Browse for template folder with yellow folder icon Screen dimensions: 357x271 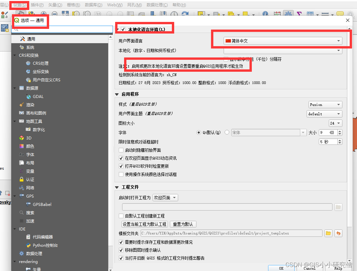(x=328, y=233)
